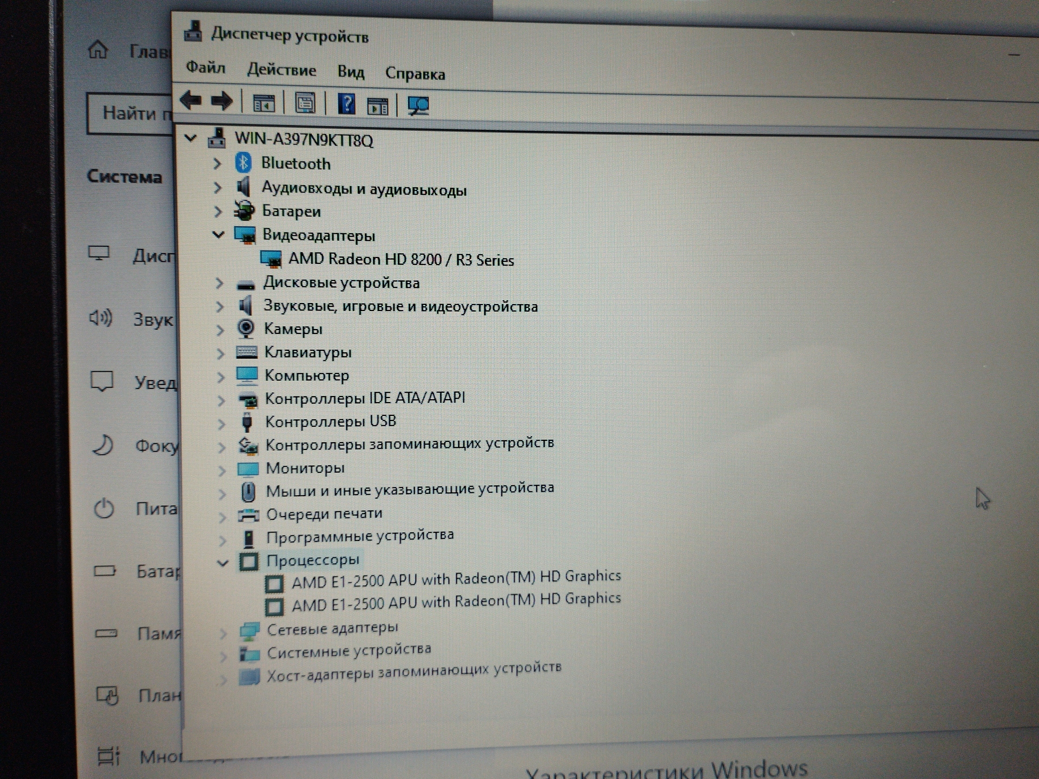Click the Properties toolbar icon
Screen dimensions: 1039x779
(x=305, y=102)
